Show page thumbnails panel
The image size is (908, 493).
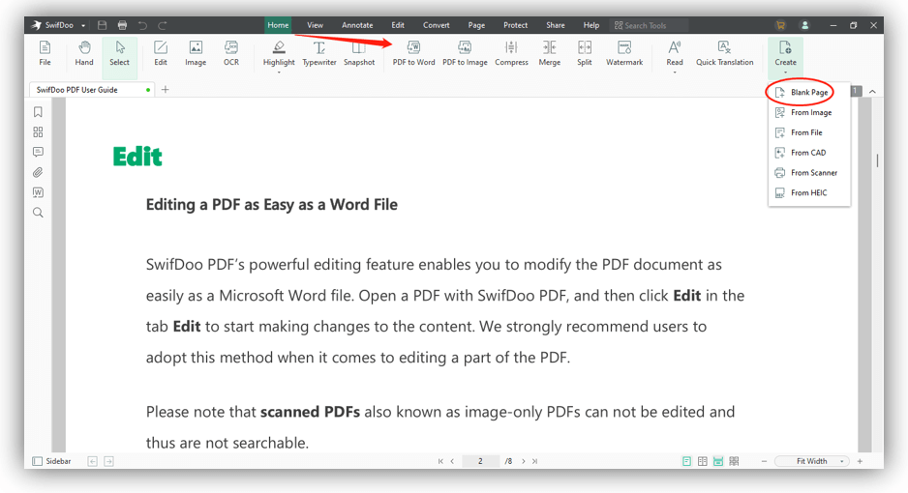point(38,131)
